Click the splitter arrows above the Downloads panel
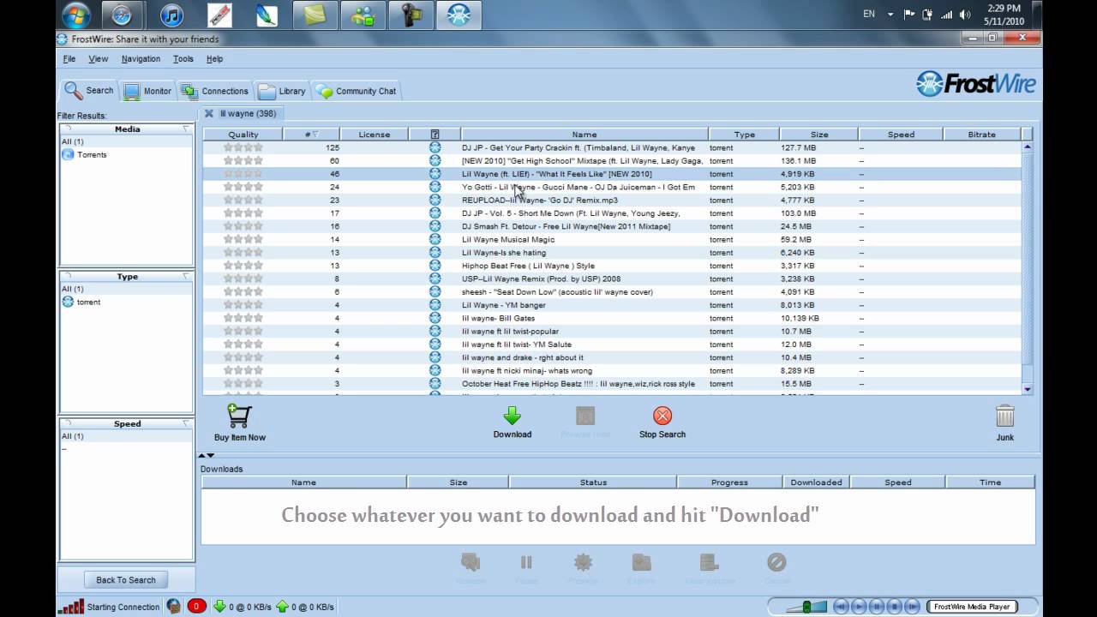 click(x=207, y=456)
